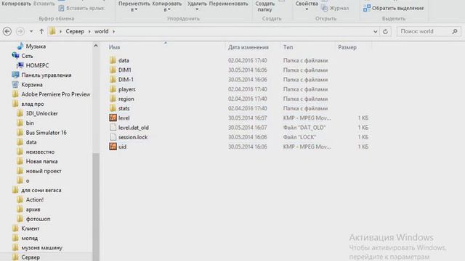Open 'Корзина' in the navigation pane

(32, 85)
